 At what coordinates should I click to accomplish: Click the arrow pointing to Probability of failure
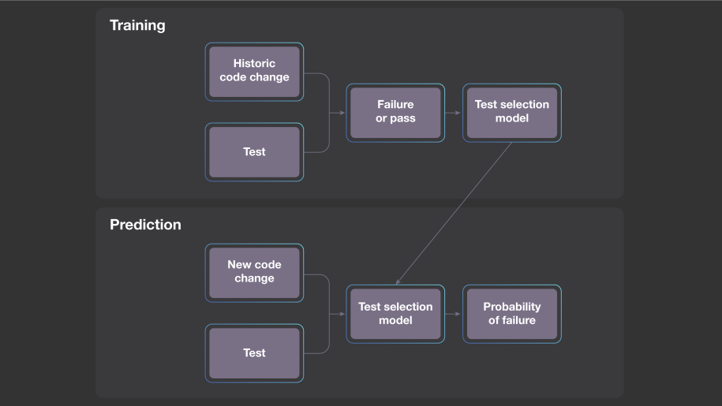(x=454, y=314)
